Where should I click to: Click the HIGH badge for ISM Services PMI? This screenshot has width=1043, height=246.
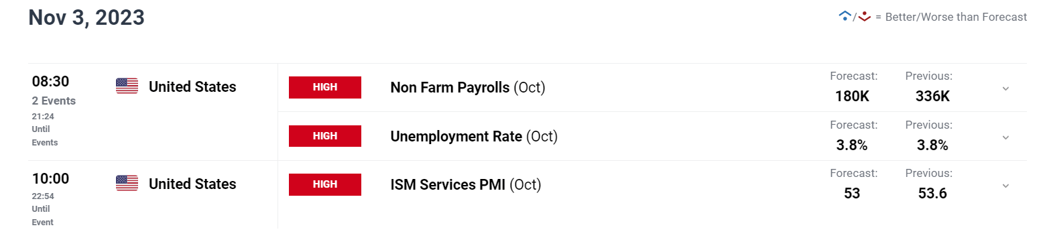pos(325,184)
